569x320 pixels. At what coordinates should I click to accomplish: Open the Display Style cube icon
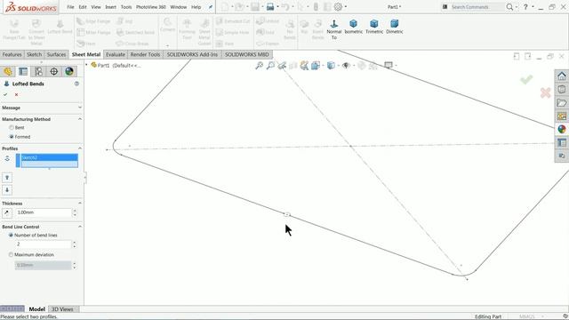click(x=331, y=65)
